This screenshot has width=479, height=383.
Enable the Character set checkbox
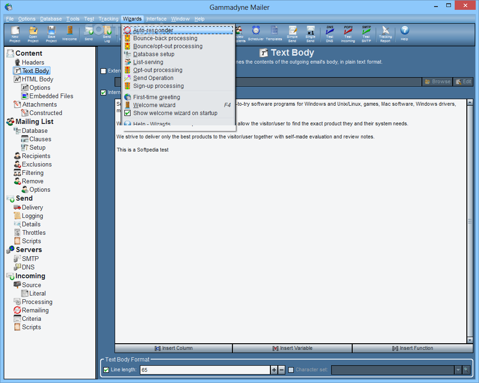point(291,369)
